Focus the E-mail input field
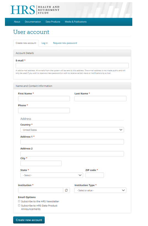 (x=72, y=66)
